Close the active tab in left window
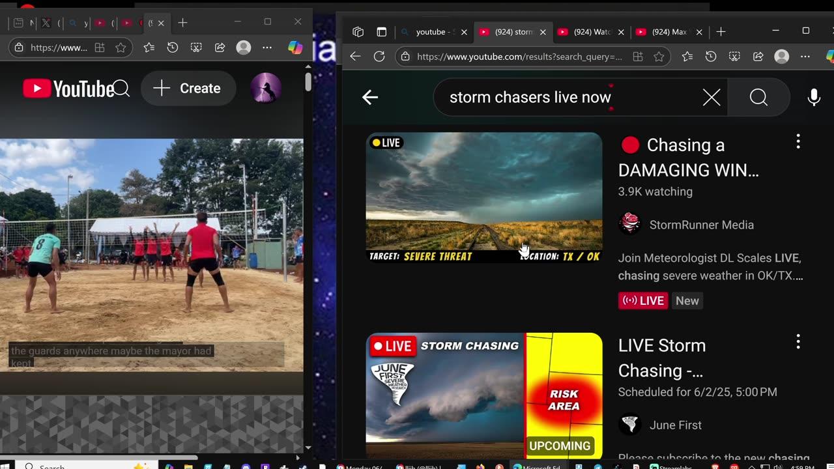This screenshot has width=834, height=469. click(161, 23)
